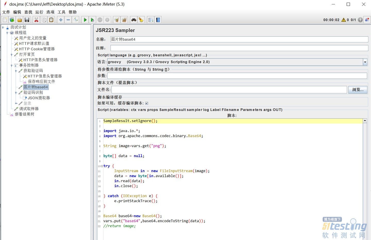Expand all nodes with plus icon

tap(61, 20)
